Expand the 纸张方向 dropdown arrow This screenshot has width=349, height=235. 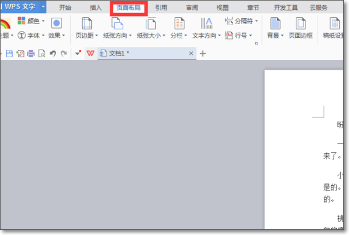coord(130,35)
